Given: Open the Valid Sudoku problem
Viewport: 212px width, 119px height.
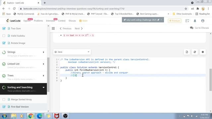Looking at the screenshot, I should pyautogui.click(x=18, y=36).
